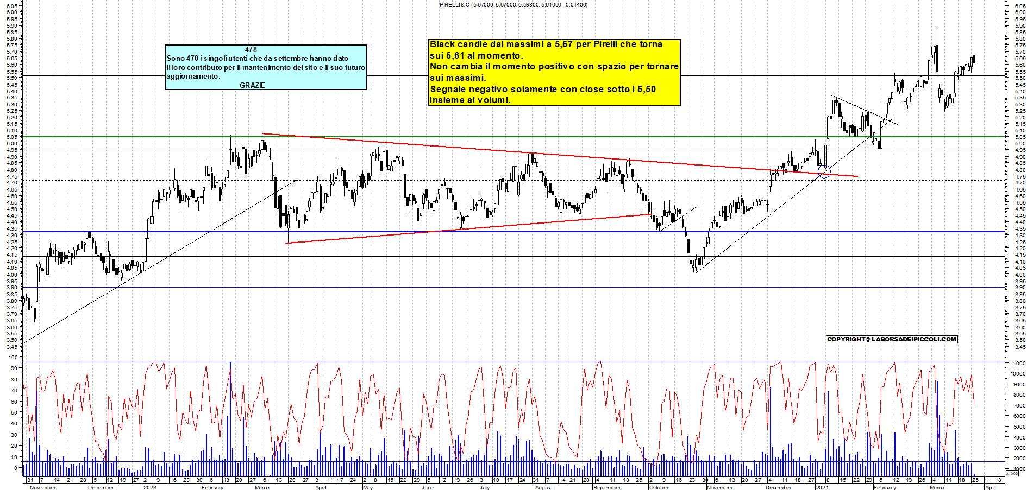Click the 'July' month label
This screenshot has height=490, width=1027.
[x=485, y=487]
